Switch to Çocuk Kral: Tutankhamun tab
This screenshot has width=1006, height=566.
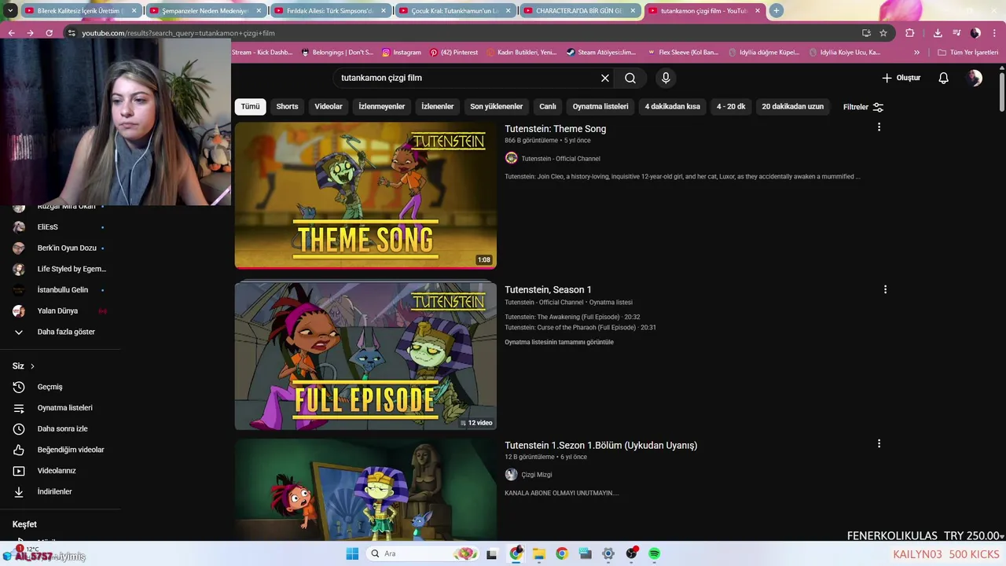[x=453, y=11]
